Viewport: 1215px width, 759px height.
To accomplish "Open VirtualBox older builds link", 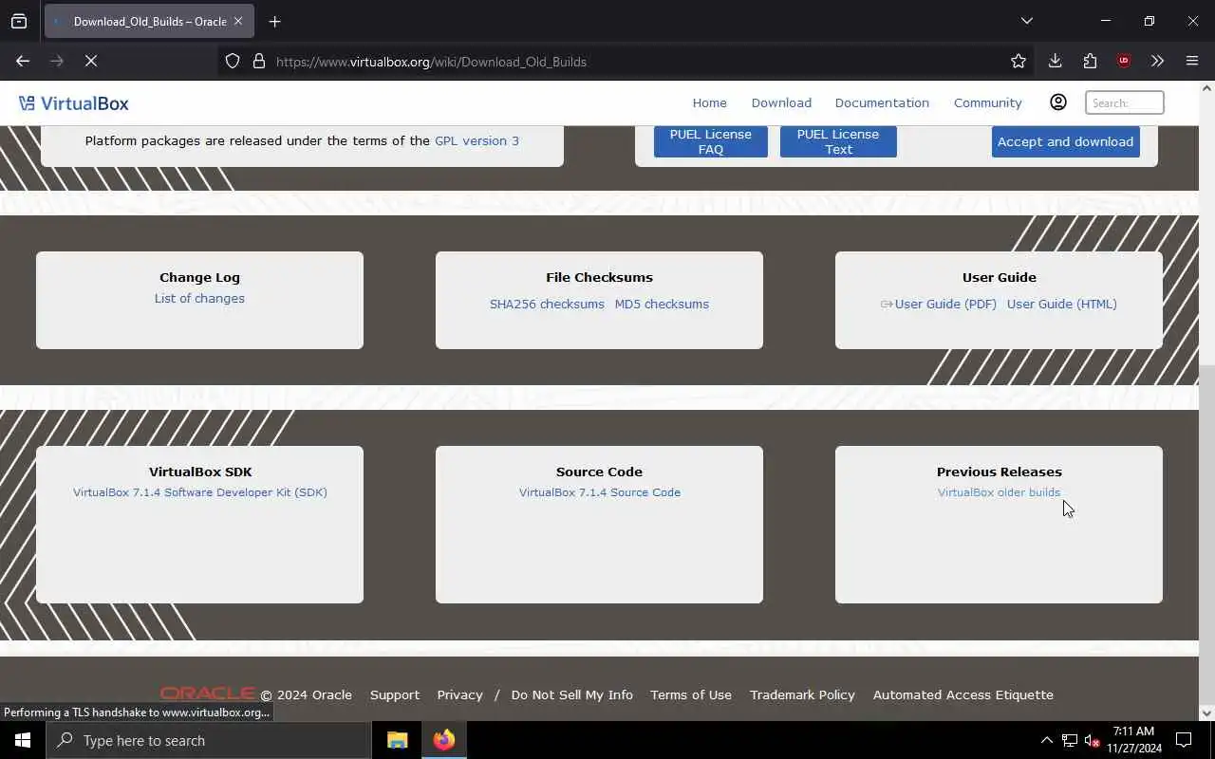I will [999, 492].
